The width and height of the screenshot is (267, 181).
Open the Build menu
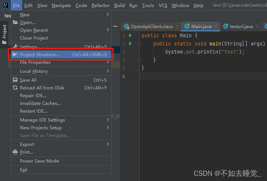[119, 6]
